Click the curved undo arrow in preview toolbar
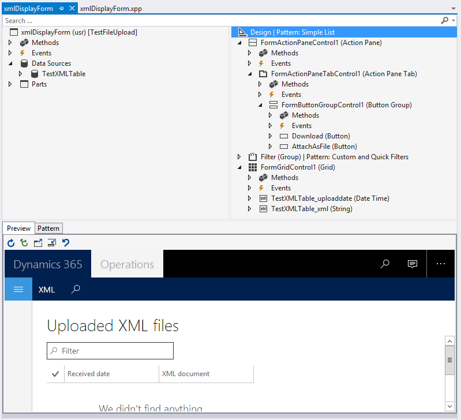The image size is (461, 420). pyautogui.click(x=66, y=243)
